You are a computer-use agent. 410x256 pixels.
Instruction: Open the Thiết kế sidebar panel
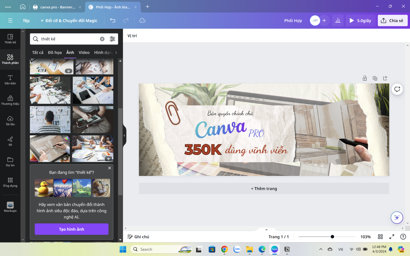point(10,39)
